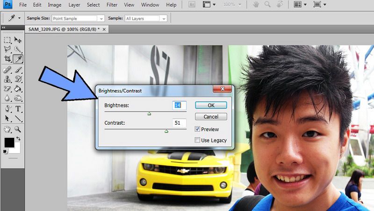The image size is (374, 211).
Task: Uncheck the Preview checkbox
Action: (198, 129)
